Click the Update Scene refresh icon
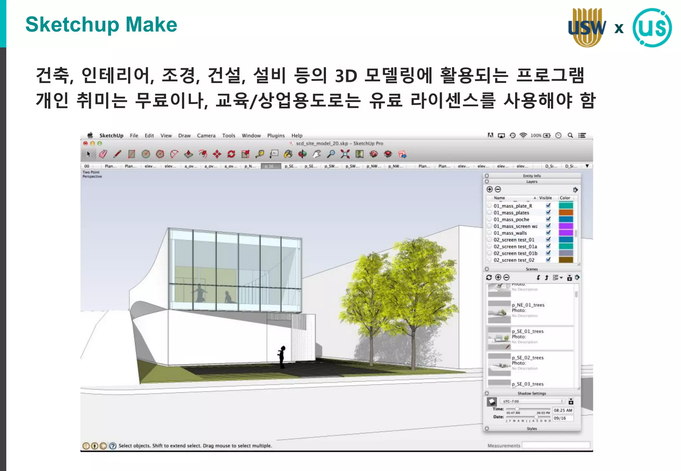 tap(489, 277)
